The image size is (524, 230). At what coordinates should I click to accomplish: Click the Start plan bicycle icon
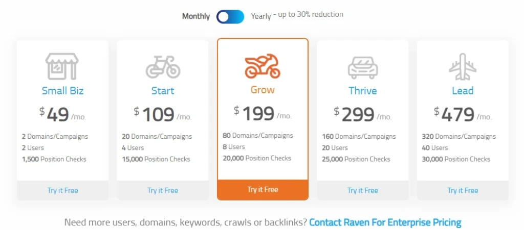pos(163,66)
